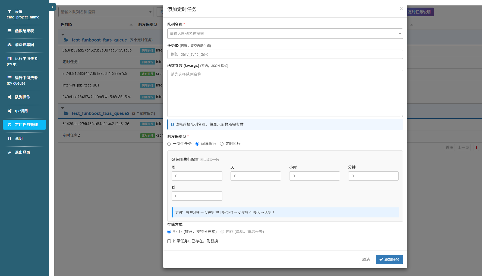Click the table icon for 函数结果表

click(x=10, y=31)
